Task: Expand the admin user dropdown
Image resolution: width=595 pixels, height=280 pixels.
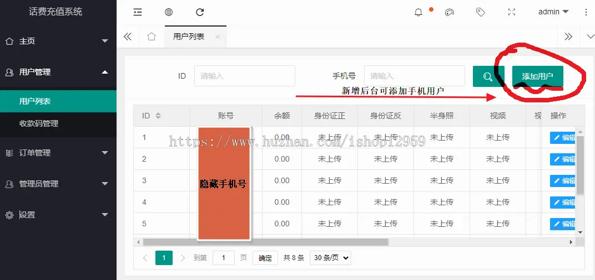Action: tap(553, 12)
